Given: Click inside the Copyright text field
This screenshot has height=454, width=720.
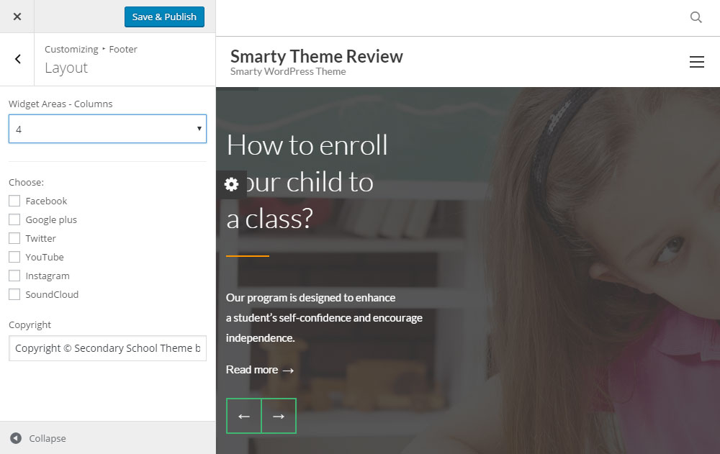Looking at the screenshot, I should 107,348.
